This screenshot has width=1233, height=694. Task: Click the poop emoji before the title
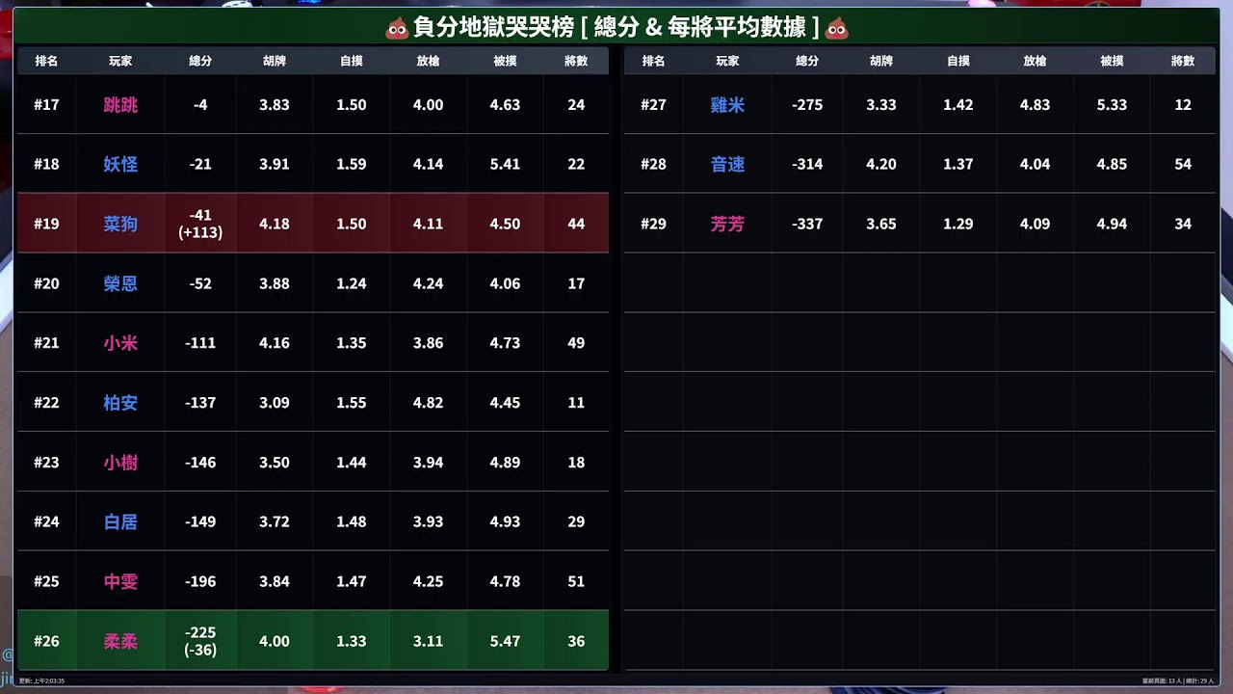tap(397, 28)
